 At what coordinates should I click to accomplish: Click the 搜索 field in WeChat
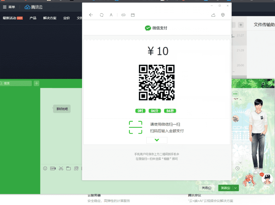16,83
